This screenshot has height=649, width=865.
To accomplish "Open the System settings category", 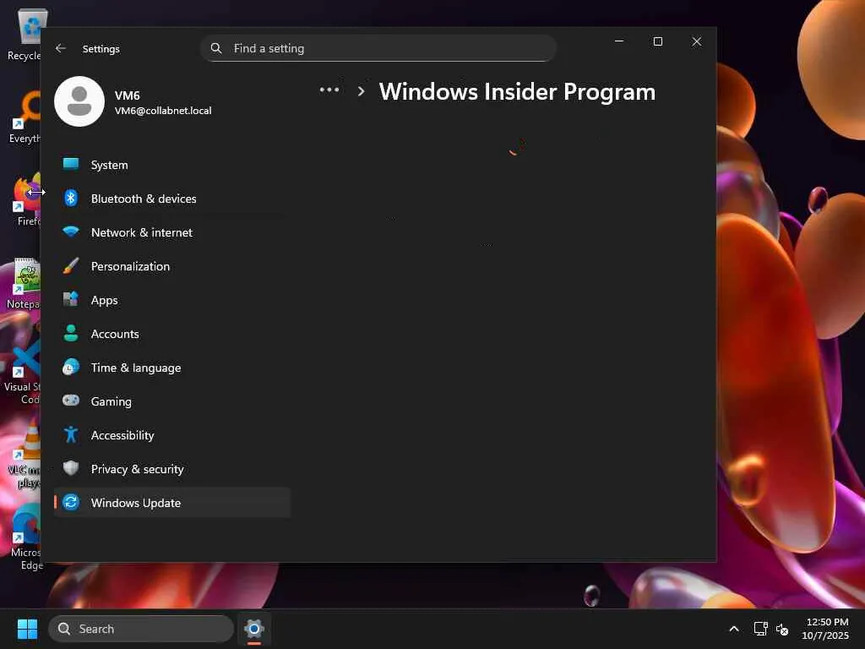I will [172, 165].
